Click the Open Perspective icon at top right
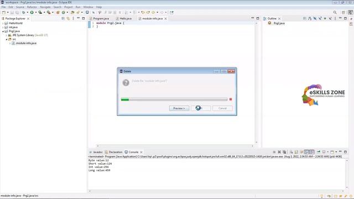 point(343,13)
